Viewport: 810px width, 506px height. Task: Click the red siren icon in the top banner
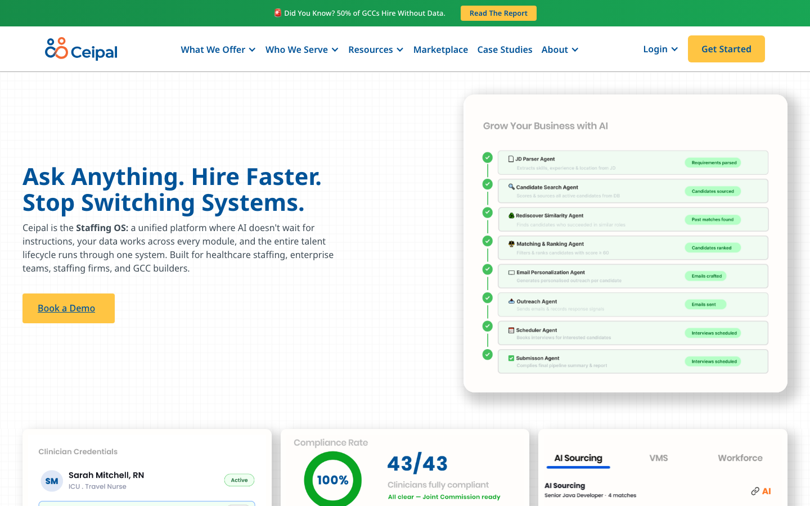click(278, 13)
